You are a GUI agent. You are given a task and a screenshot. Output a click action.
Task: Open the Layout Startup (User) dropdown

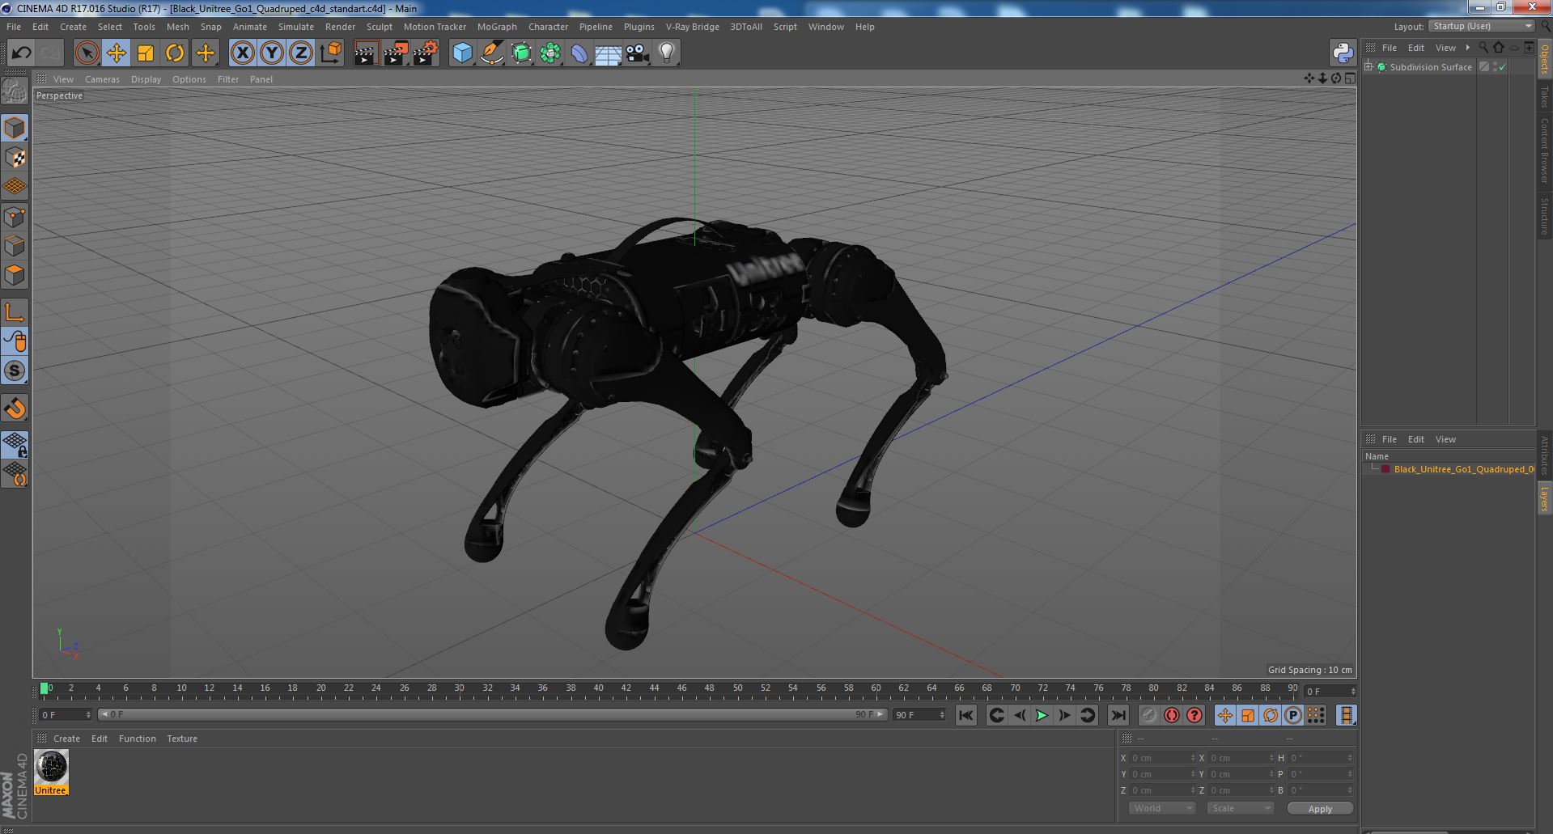1482,26
